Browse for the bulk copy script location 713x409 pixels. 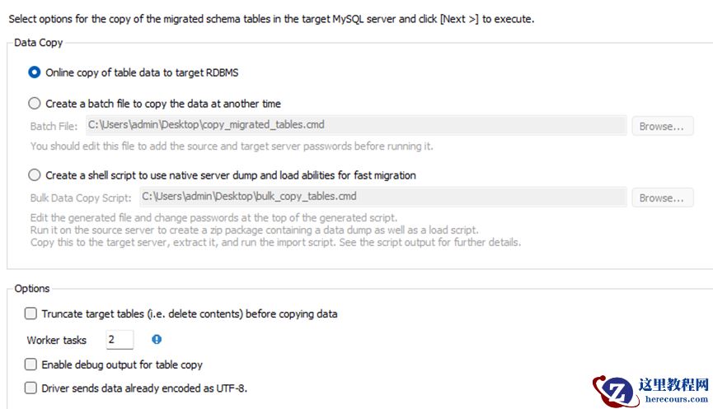(662, 198)
